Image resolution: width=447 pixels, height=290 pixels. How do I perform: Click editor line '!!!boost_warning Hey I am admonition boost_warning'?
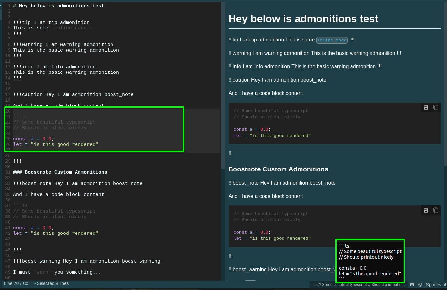tap(87, 261)
